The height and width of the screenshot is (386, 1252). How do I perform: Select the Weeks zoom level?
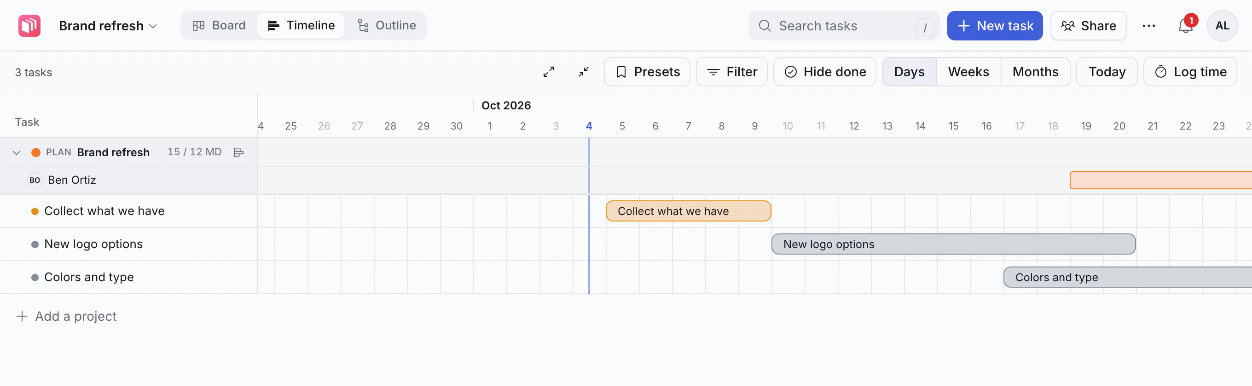968,72
